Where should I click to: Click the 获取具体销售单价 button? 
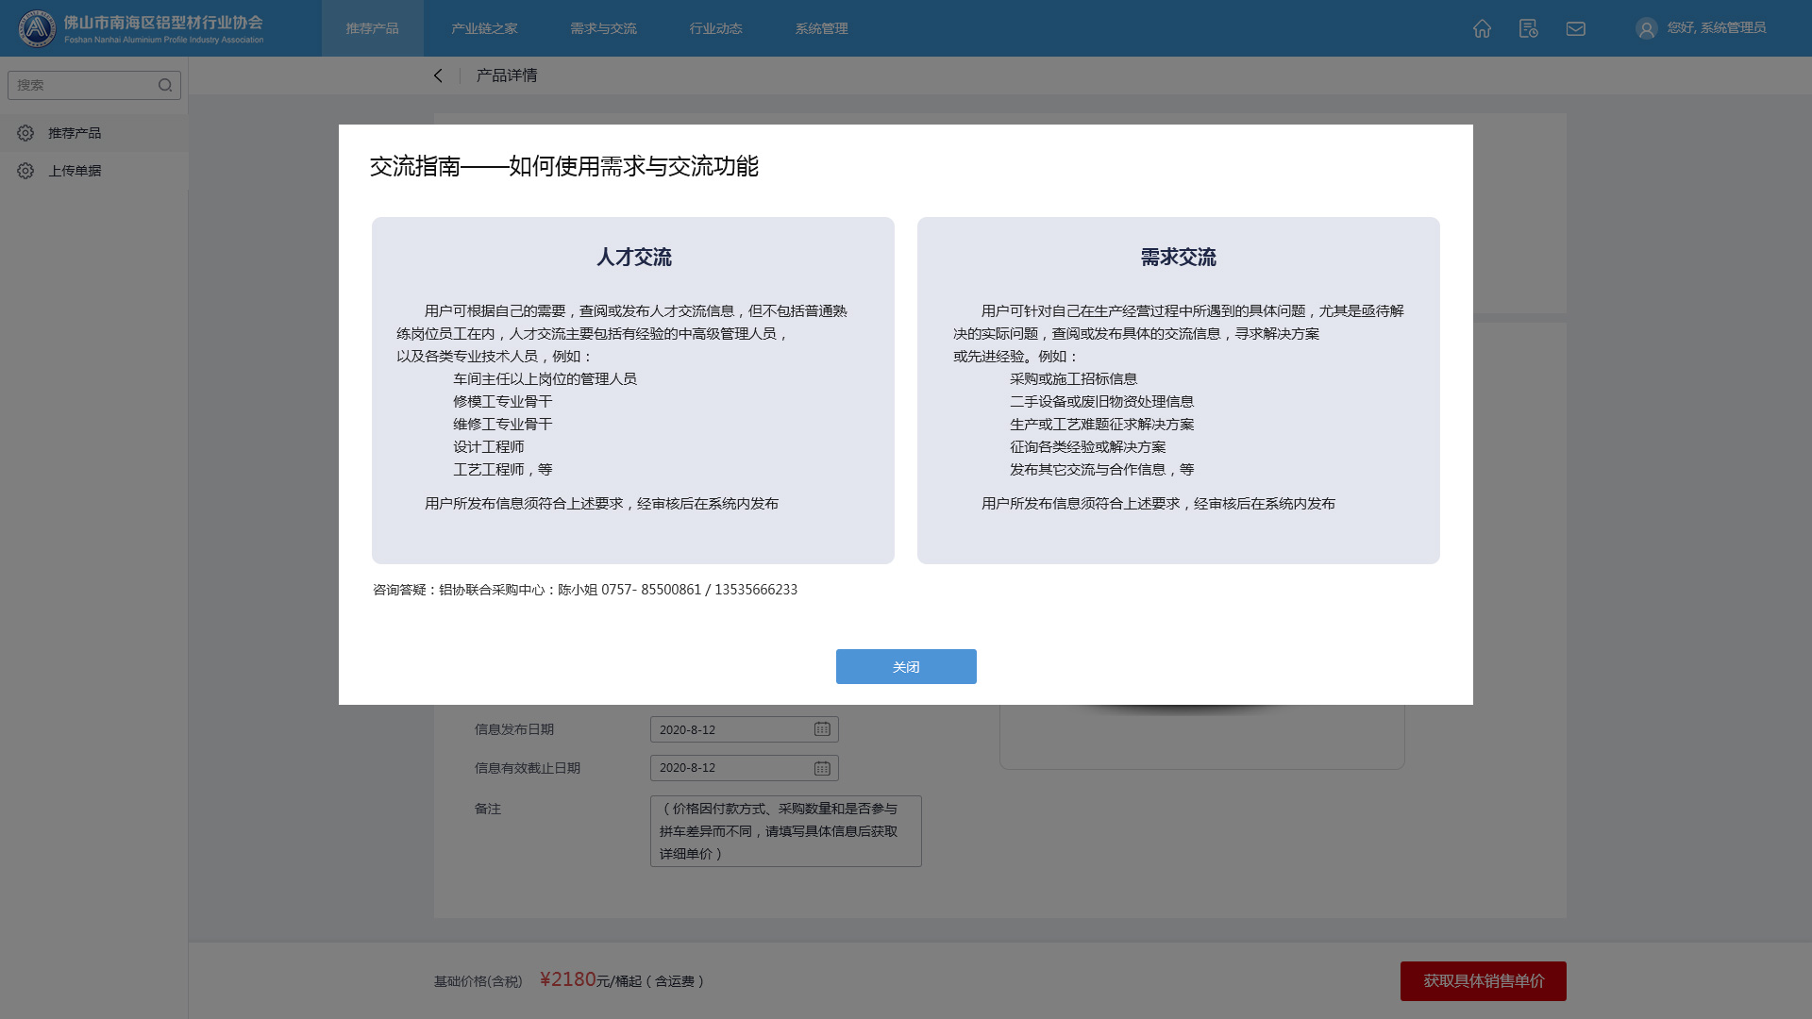pos(1483,981)
